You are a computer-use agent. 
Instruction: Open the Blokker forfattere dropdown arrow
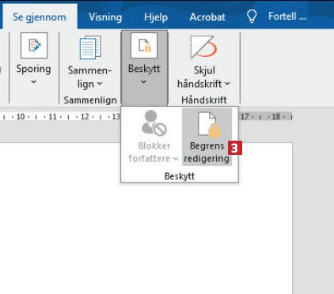(176, 159)
